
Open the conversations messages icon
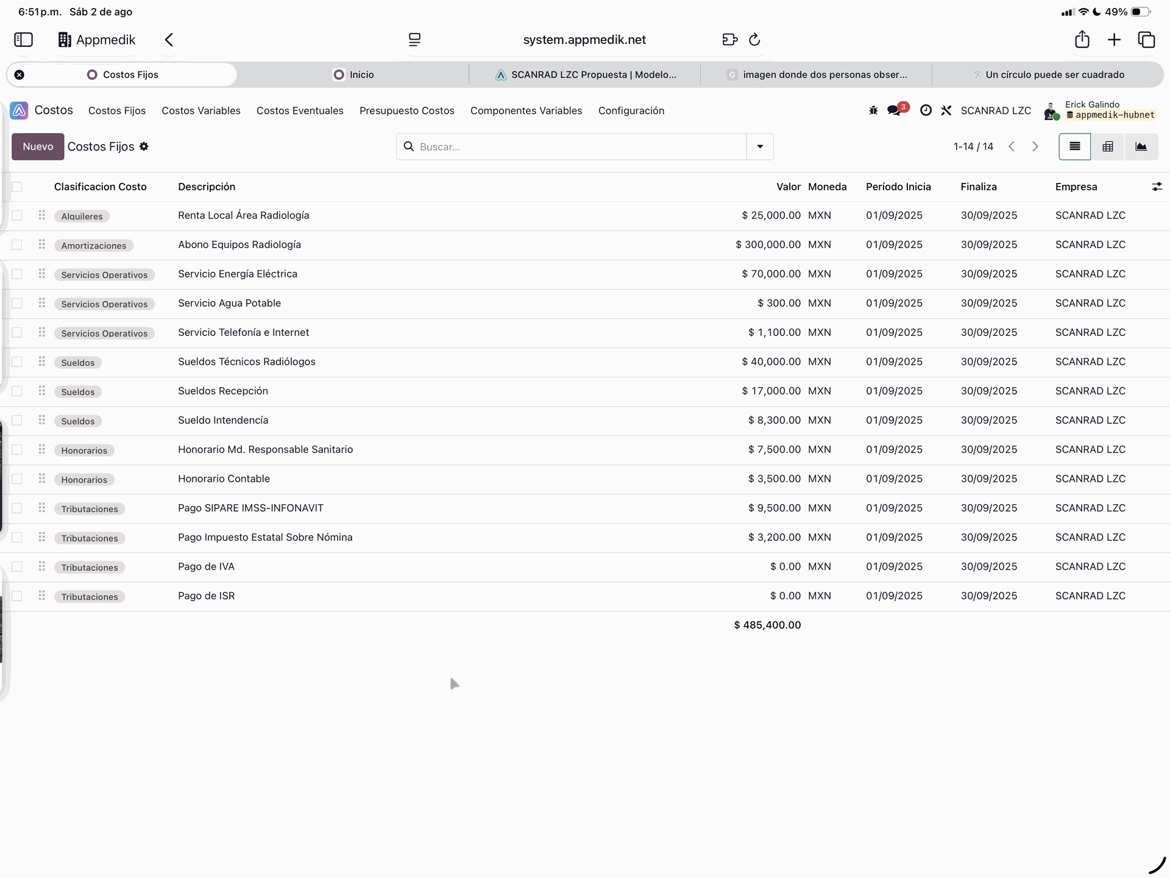(x=894, y=110)
